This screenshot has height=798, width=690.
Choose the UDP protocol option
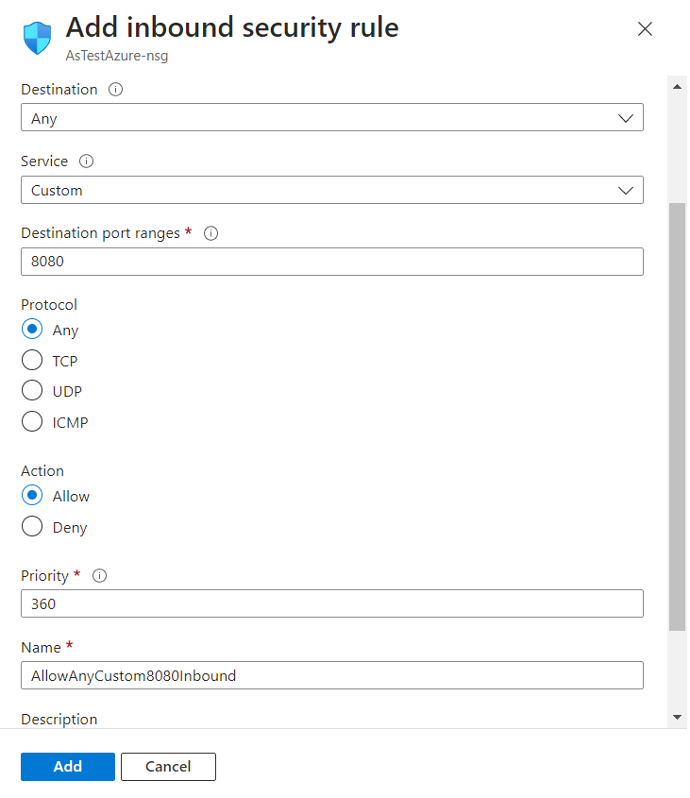pos(32,391)
